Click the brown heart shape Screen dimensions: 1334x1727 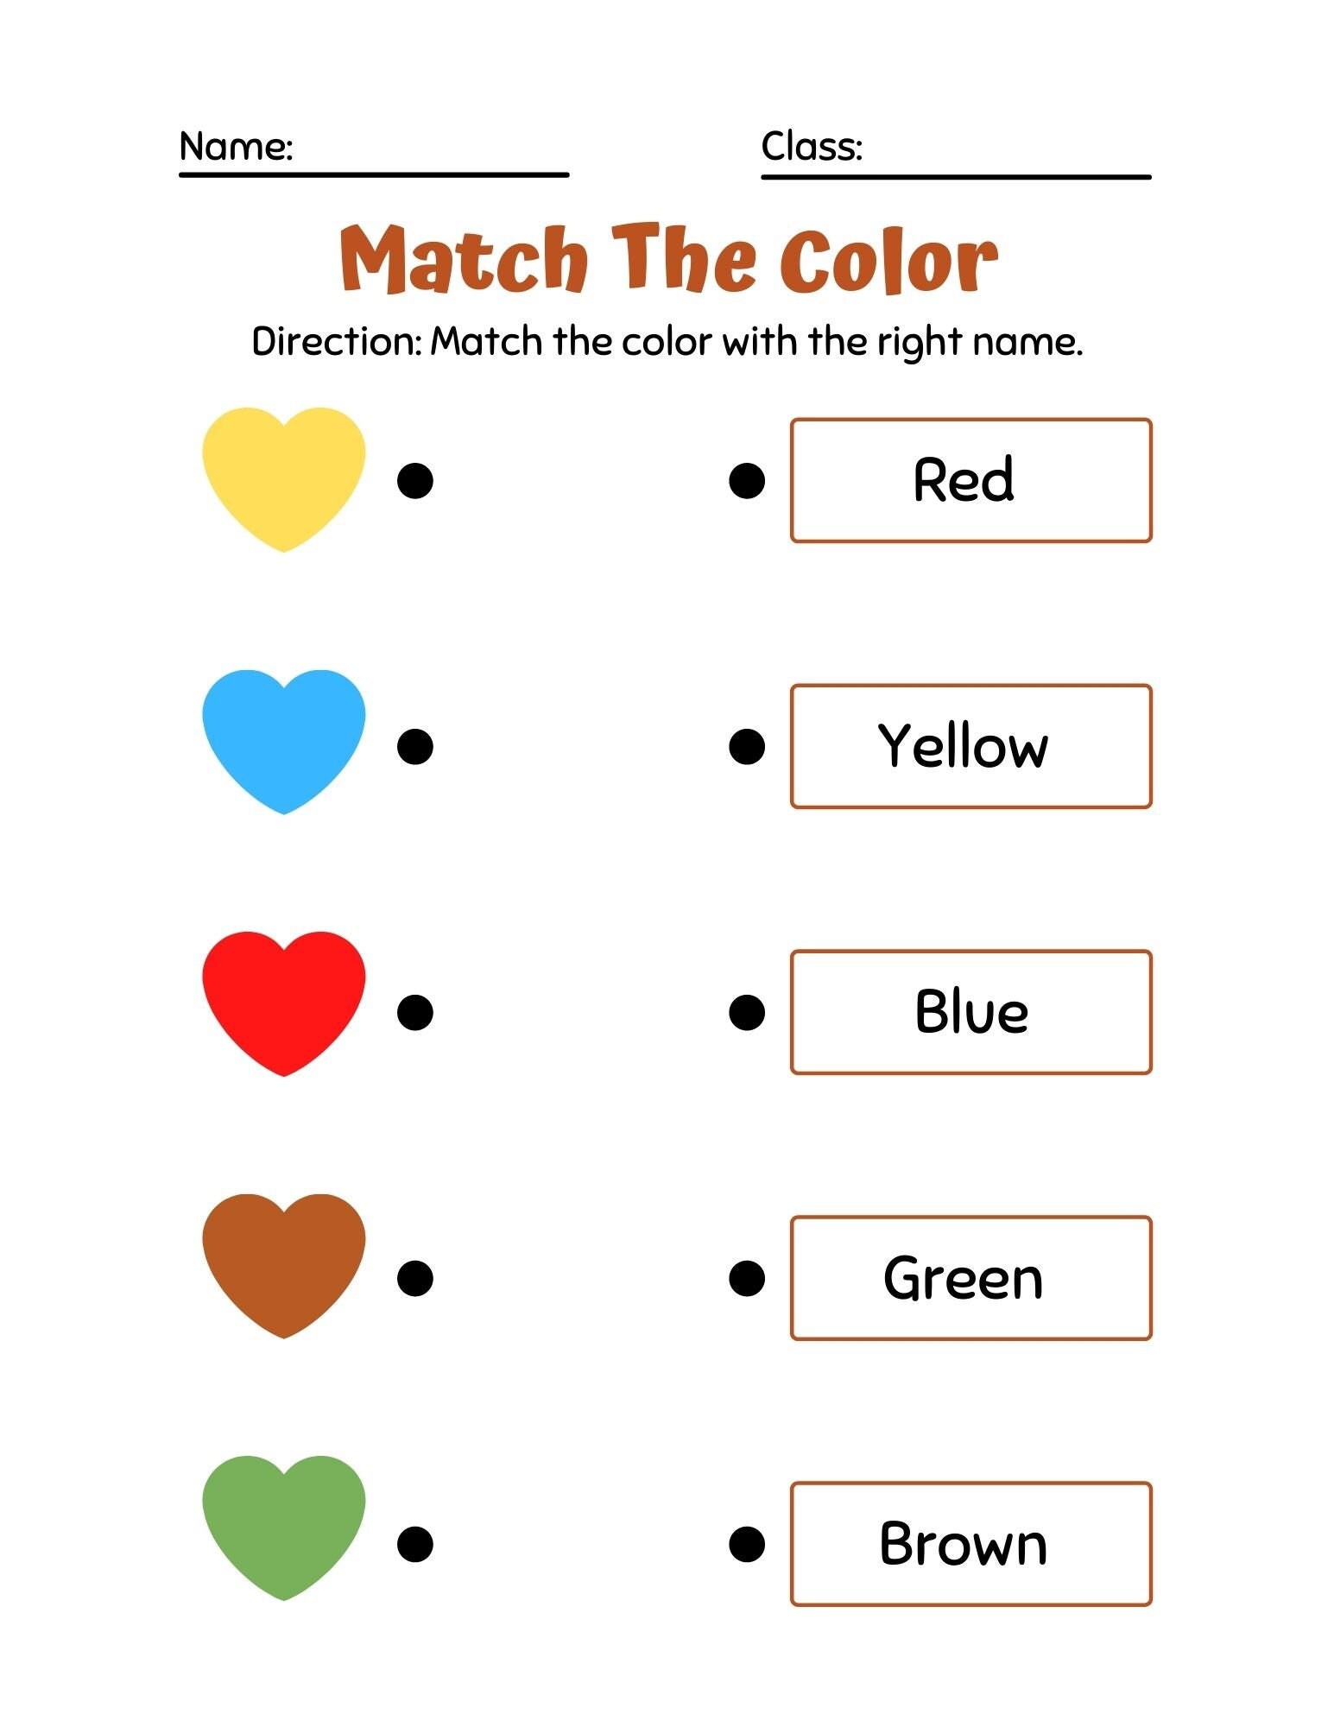pyautogui.click(x=283, y=1267)
